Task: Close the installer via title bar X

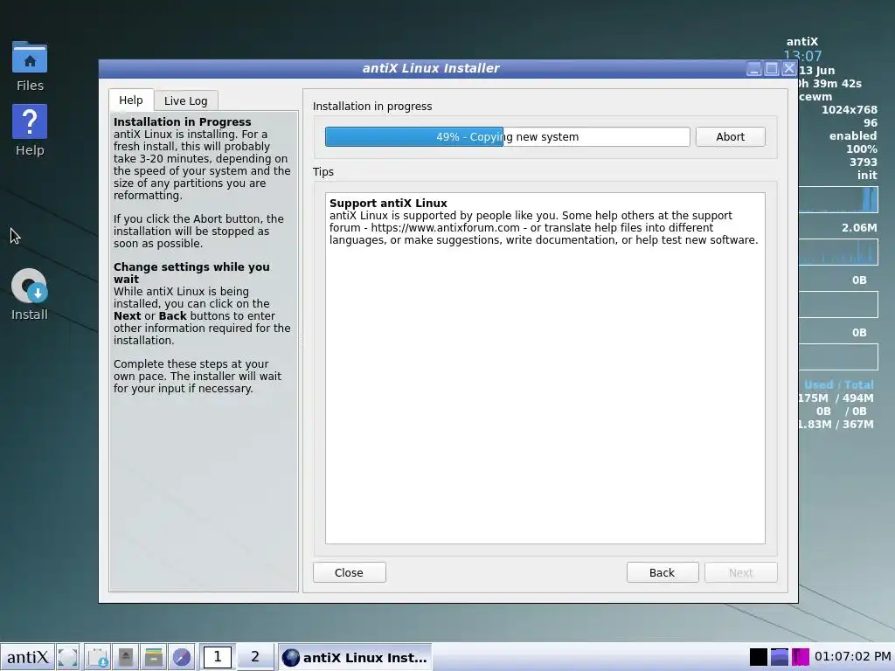Action: click(789, 68)
